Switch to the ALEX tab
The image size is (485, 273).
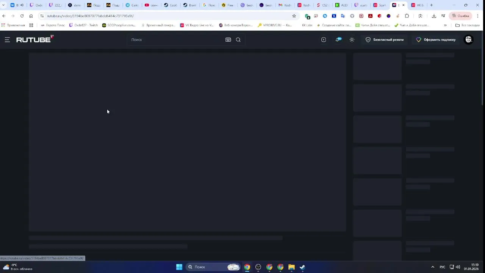click(342, 5)
